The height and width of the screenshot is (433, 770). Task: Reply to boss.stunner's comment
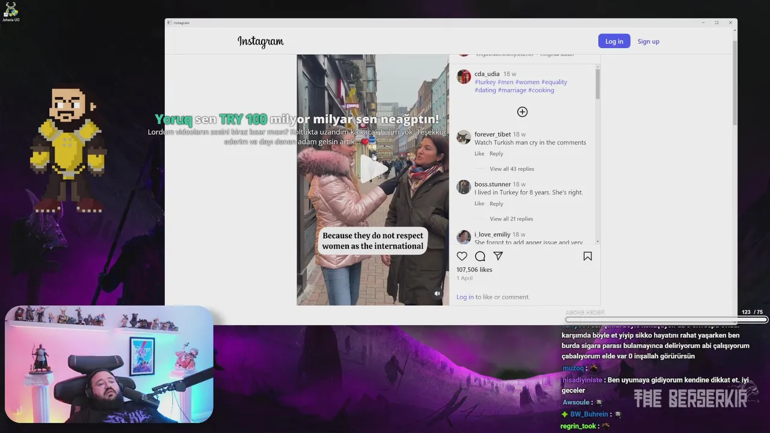[496, 204]
